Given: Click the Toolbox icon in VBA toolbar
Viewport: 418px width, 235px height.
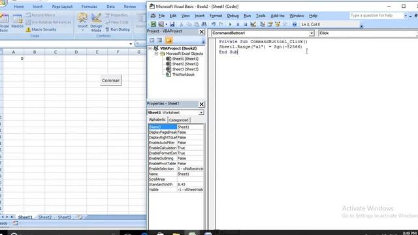Looking at the screenshot, I should [285, 24].
